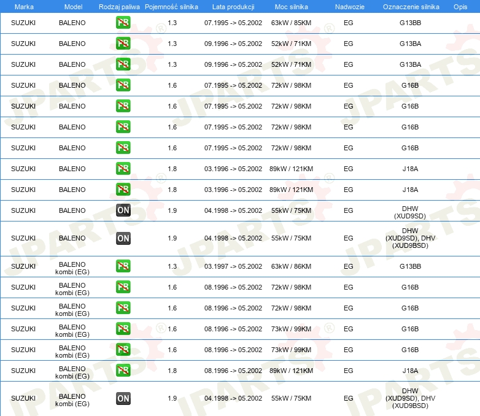The width and height of the screenshot is (480, 416).
Task: Click 55kW / 75KM in DHW (XUD9SD)-only row
Action: [291, 210]
